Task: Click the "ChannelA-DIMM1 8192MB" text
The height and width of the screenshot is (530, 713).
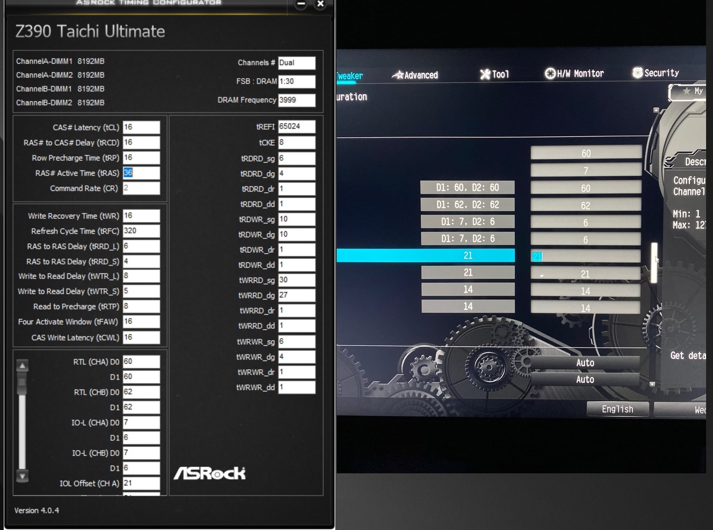Action: (x=60, y=61)
